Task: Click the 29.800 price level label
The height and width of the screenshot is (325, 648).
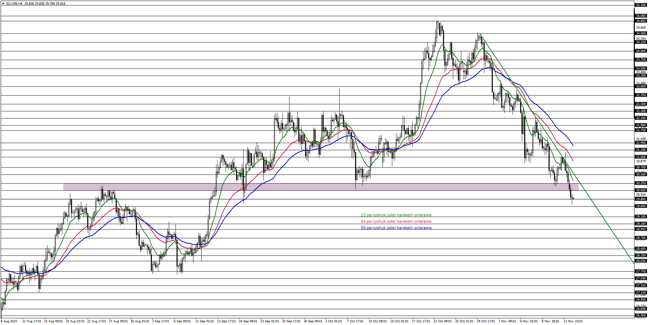Action: 641,199
